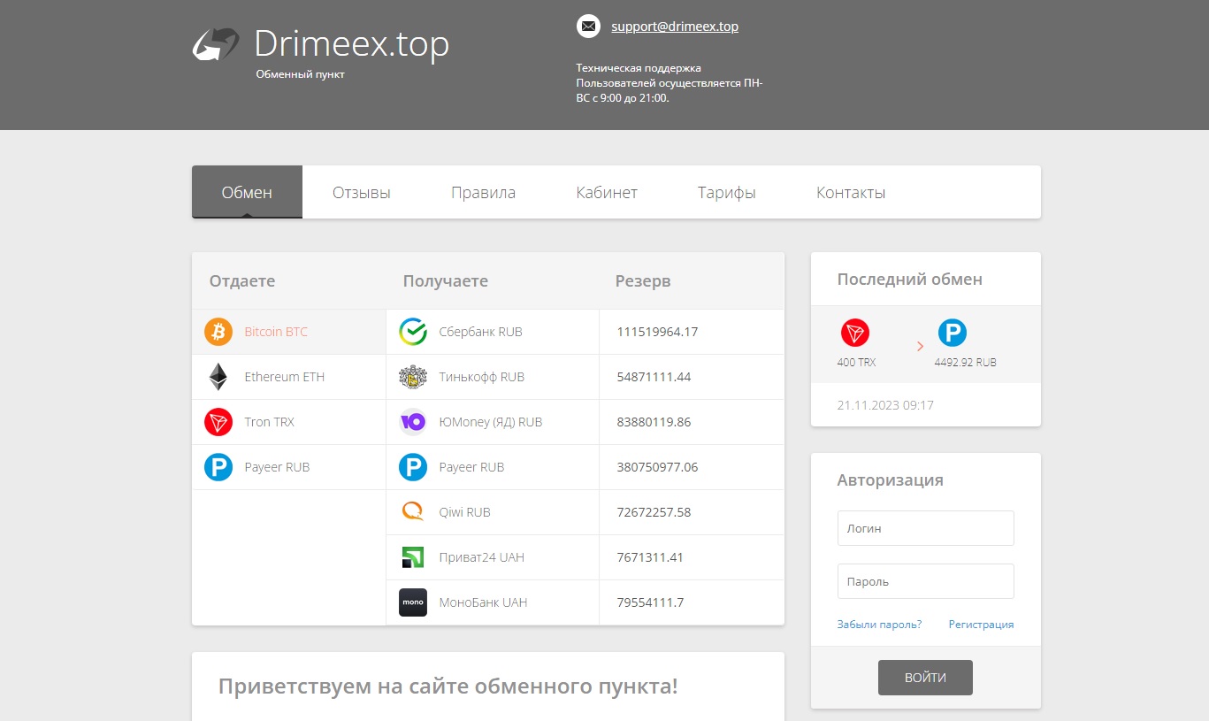Choose Приват24 UAH label
This screenshot has height=721, width=1209.
(x=481, y=557)
